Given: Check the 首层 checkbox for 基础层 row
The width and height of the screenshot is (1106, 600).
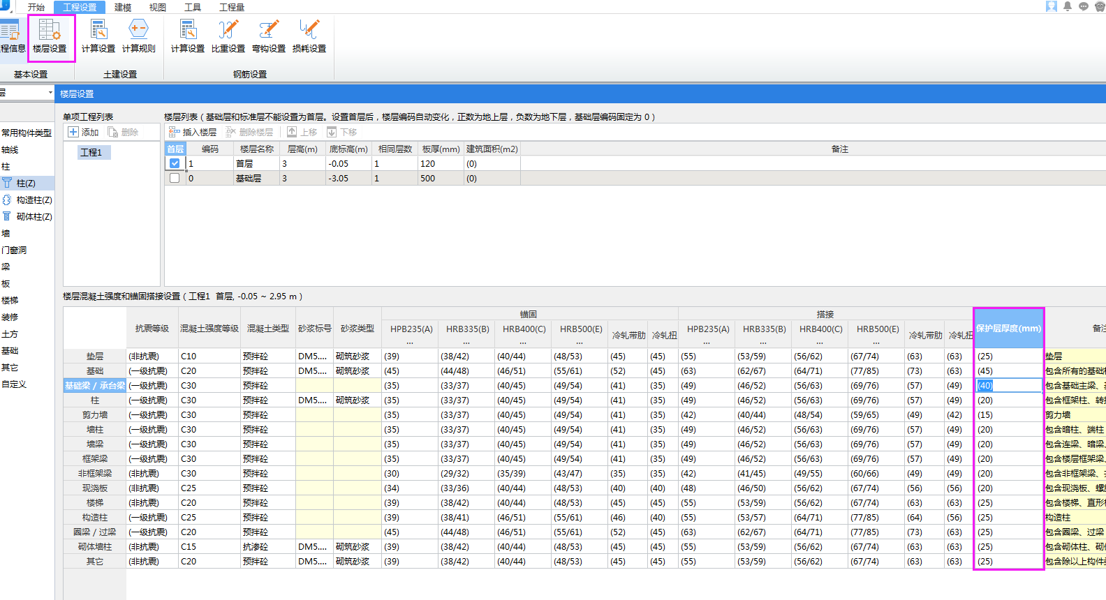Looking at the screenshot, I should 175,178.
